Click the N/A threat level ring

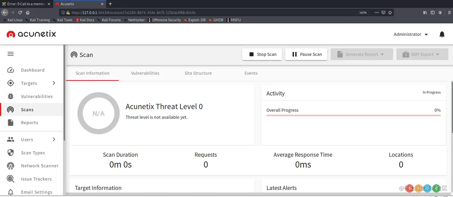[x=98, y=113]
